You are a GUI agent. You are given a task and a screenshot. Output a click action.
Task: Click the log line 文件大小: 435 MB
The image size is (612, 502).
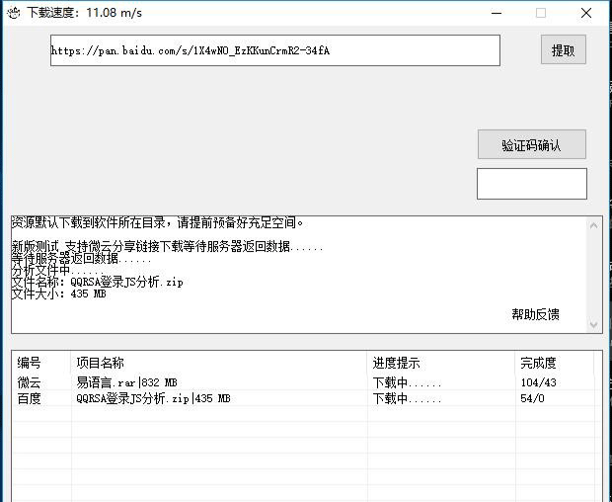(59, 293)
